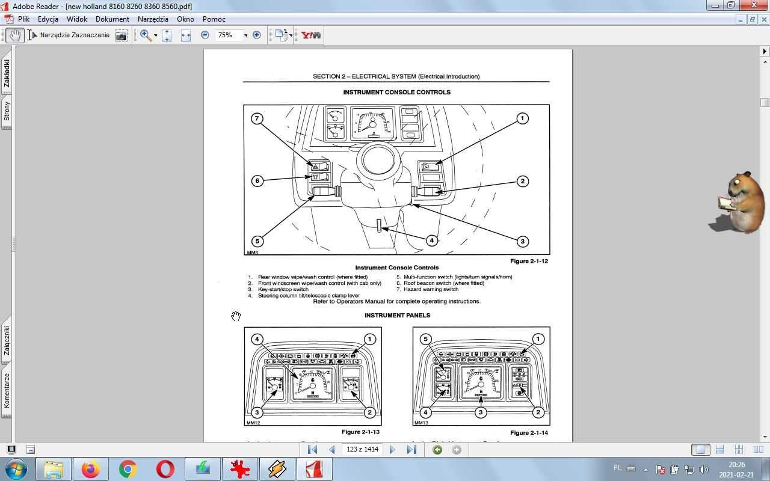Viewport: 770px width, 481px height.
Task: Open the Strony side panel tab
Action: [7, 111]
